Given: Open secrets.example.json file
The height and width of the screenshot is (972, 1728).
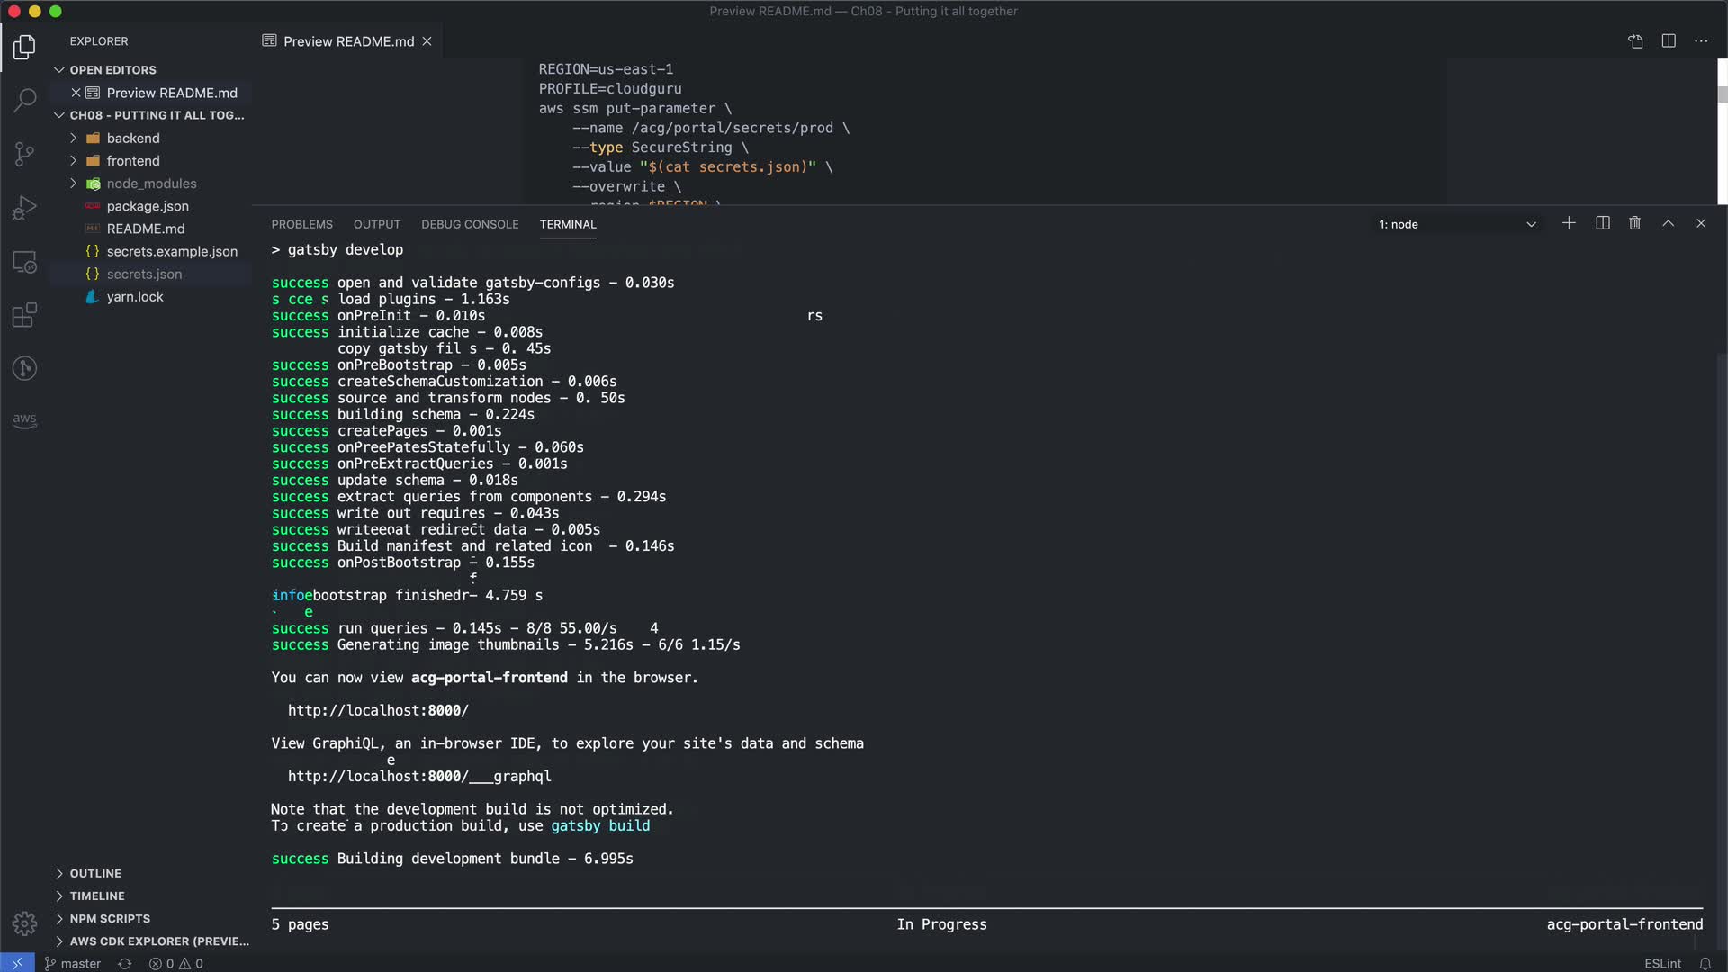Looking at the screenshot, I should [172, 251].
